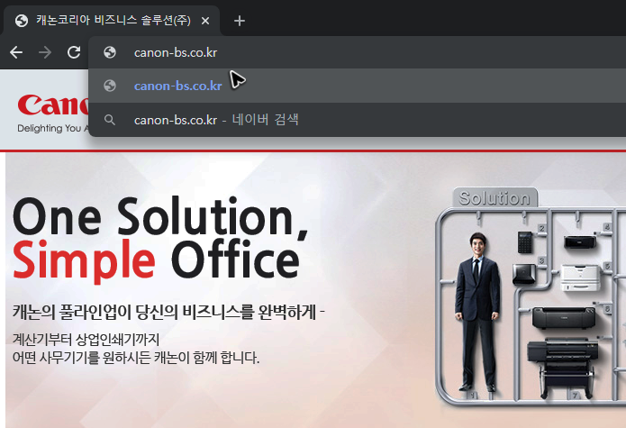Image resolution: width=626 pixels, height=428 pixels.
Task: Select the 캐논코리아 비즈니스 솔루션(주) tab
Action: pyautogui.click(x=112, y=21)
